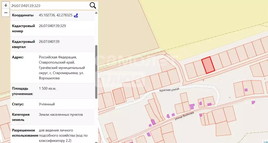
Task: Click coordinates value 45.102736, 42.278325
Action: (55, 15)
